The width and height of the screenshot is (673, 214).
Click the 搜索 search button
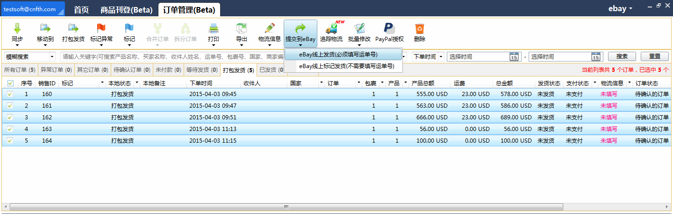click(622, 56)
